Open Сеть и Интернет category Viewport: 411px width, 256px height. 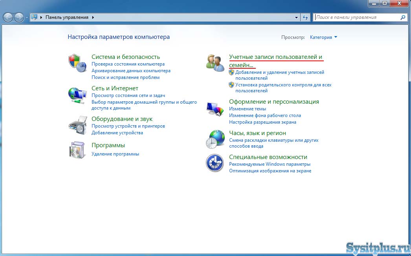pyautogui.click(x=115, y=88)
